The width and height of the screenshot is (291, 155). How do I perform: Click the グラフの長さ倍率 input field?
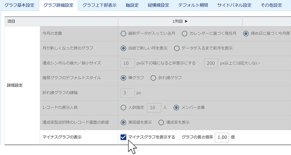pos(222,137)
